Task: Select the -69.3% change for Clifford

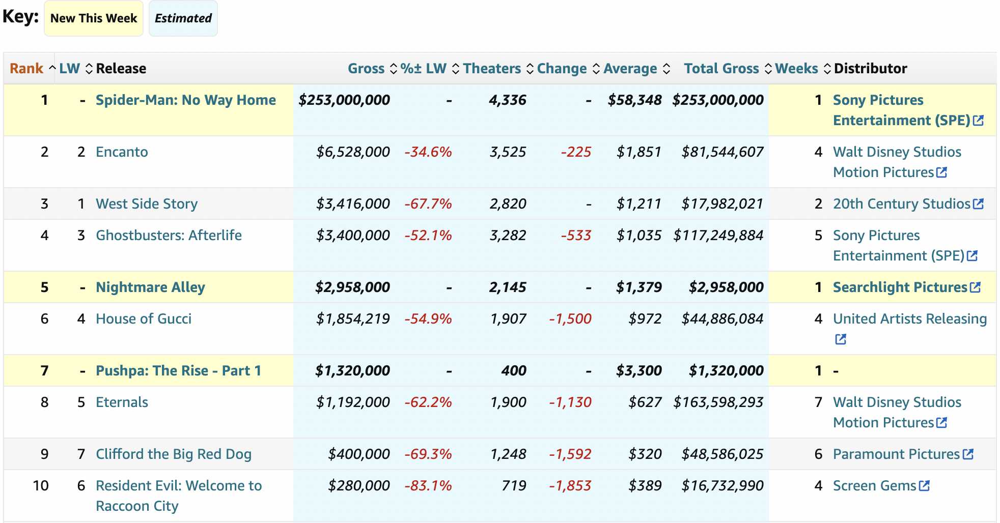Action: (428, 454)
